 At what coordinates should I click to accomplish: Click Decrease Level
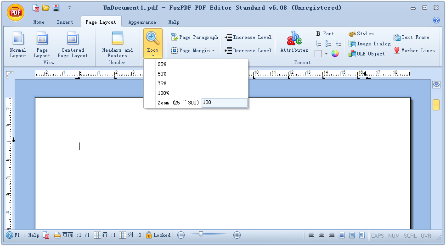click(x=248, y=50)
